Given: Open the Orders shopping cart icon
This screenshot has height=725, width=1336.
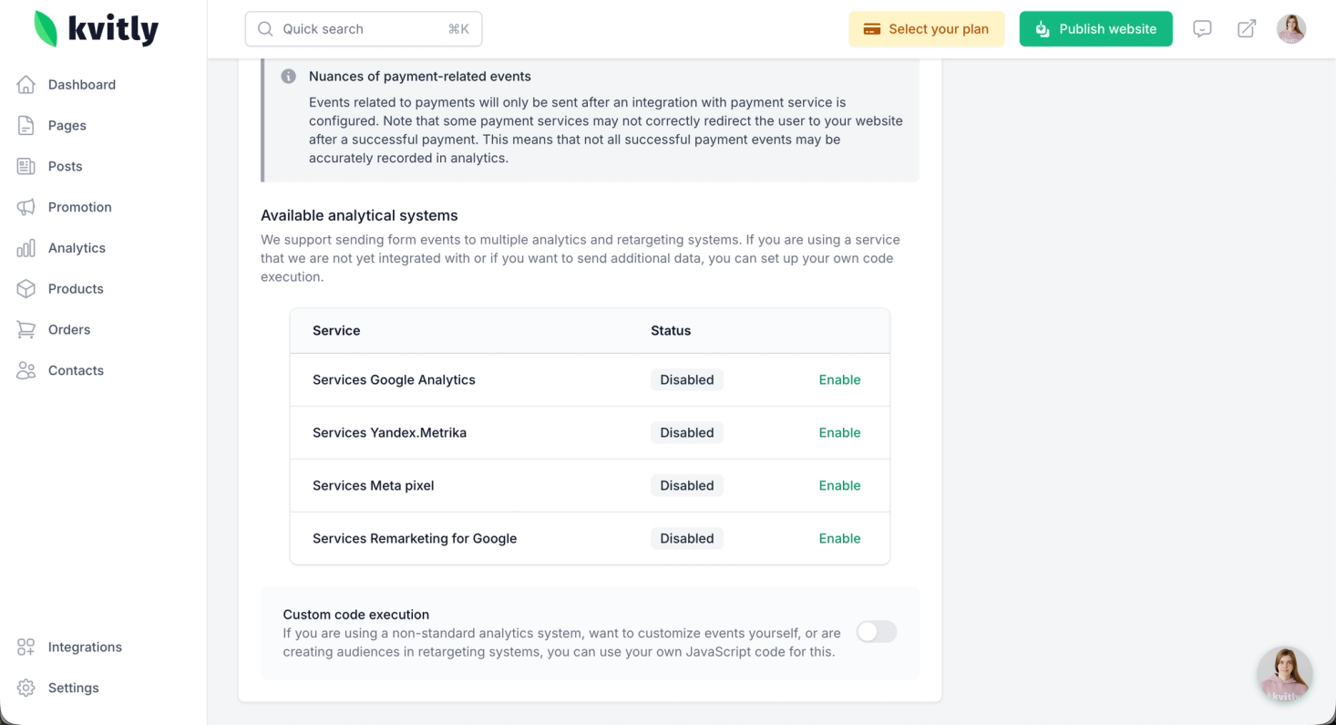Looking at the screenshot, I should click(26, 330).
